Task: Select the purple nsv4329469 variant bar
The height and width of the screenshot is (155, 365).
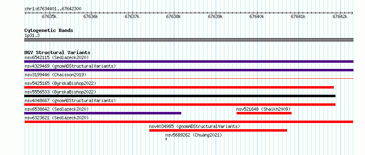Action: click(189, 70)
